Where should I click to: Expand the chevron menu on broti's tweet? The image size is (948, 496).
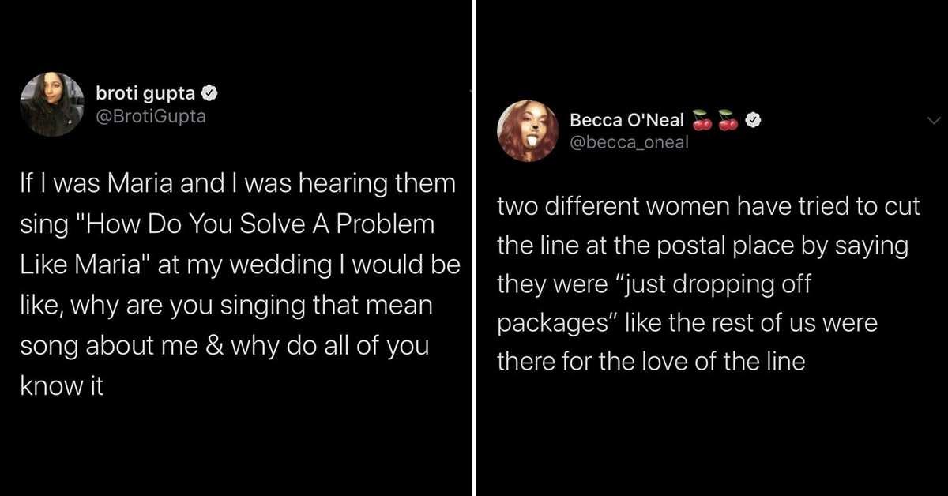472,92
